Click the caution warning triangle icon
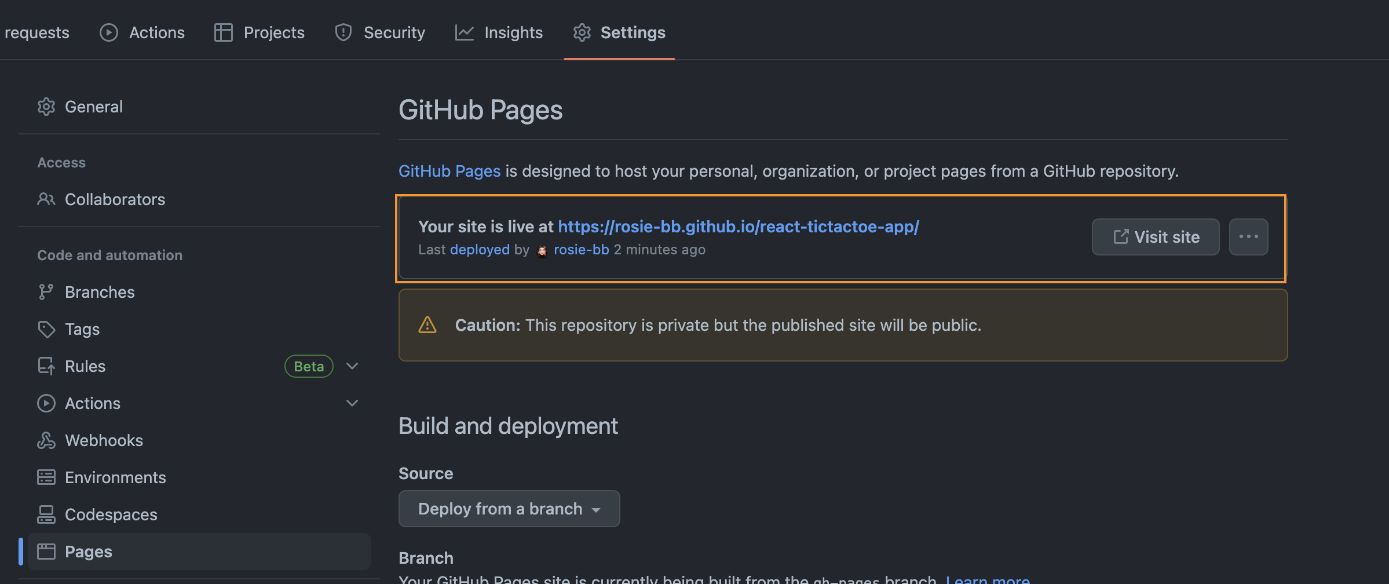Image resolution: width=1389 pixels, height=584 pixels. click(427, 325)
